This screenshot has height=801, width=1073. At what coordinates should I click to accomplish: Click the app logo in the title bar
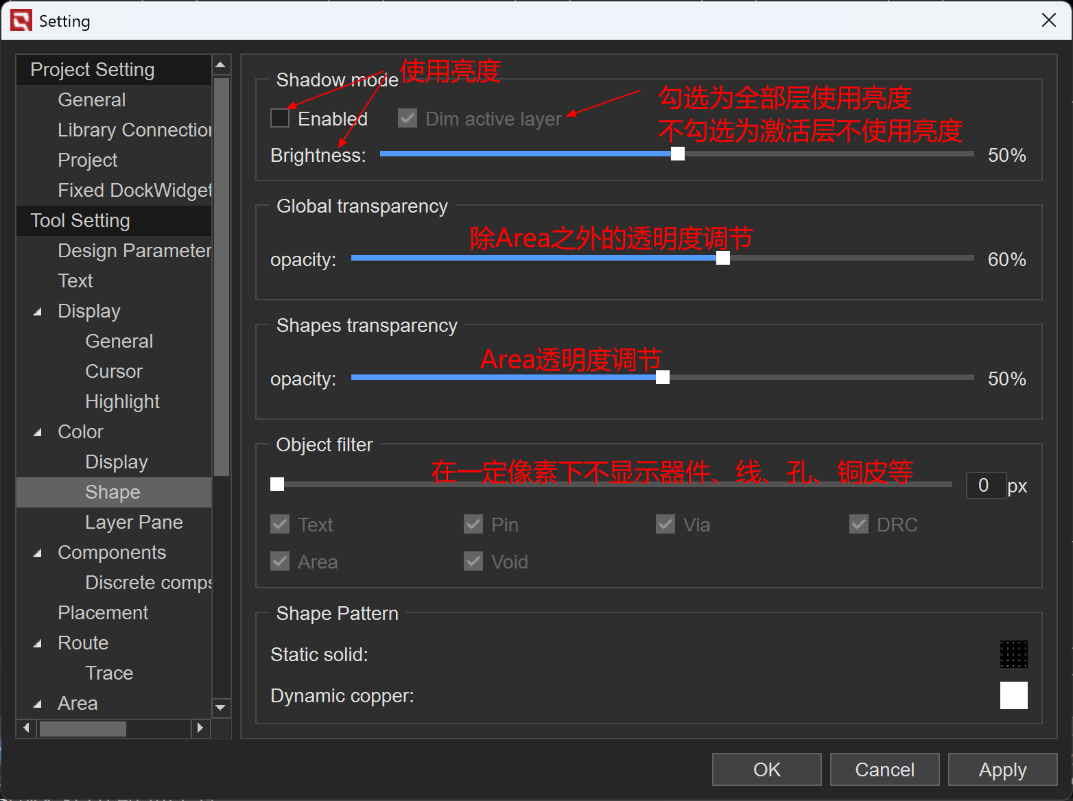tap(21, 21)
